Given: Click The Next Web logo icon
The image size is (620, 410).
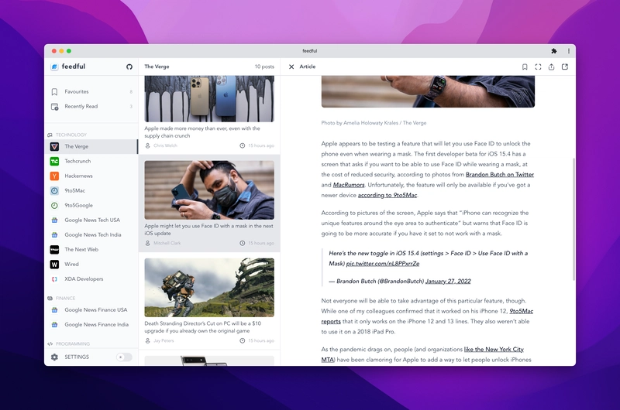Looking at the screenshot, I should click(54, 249).
